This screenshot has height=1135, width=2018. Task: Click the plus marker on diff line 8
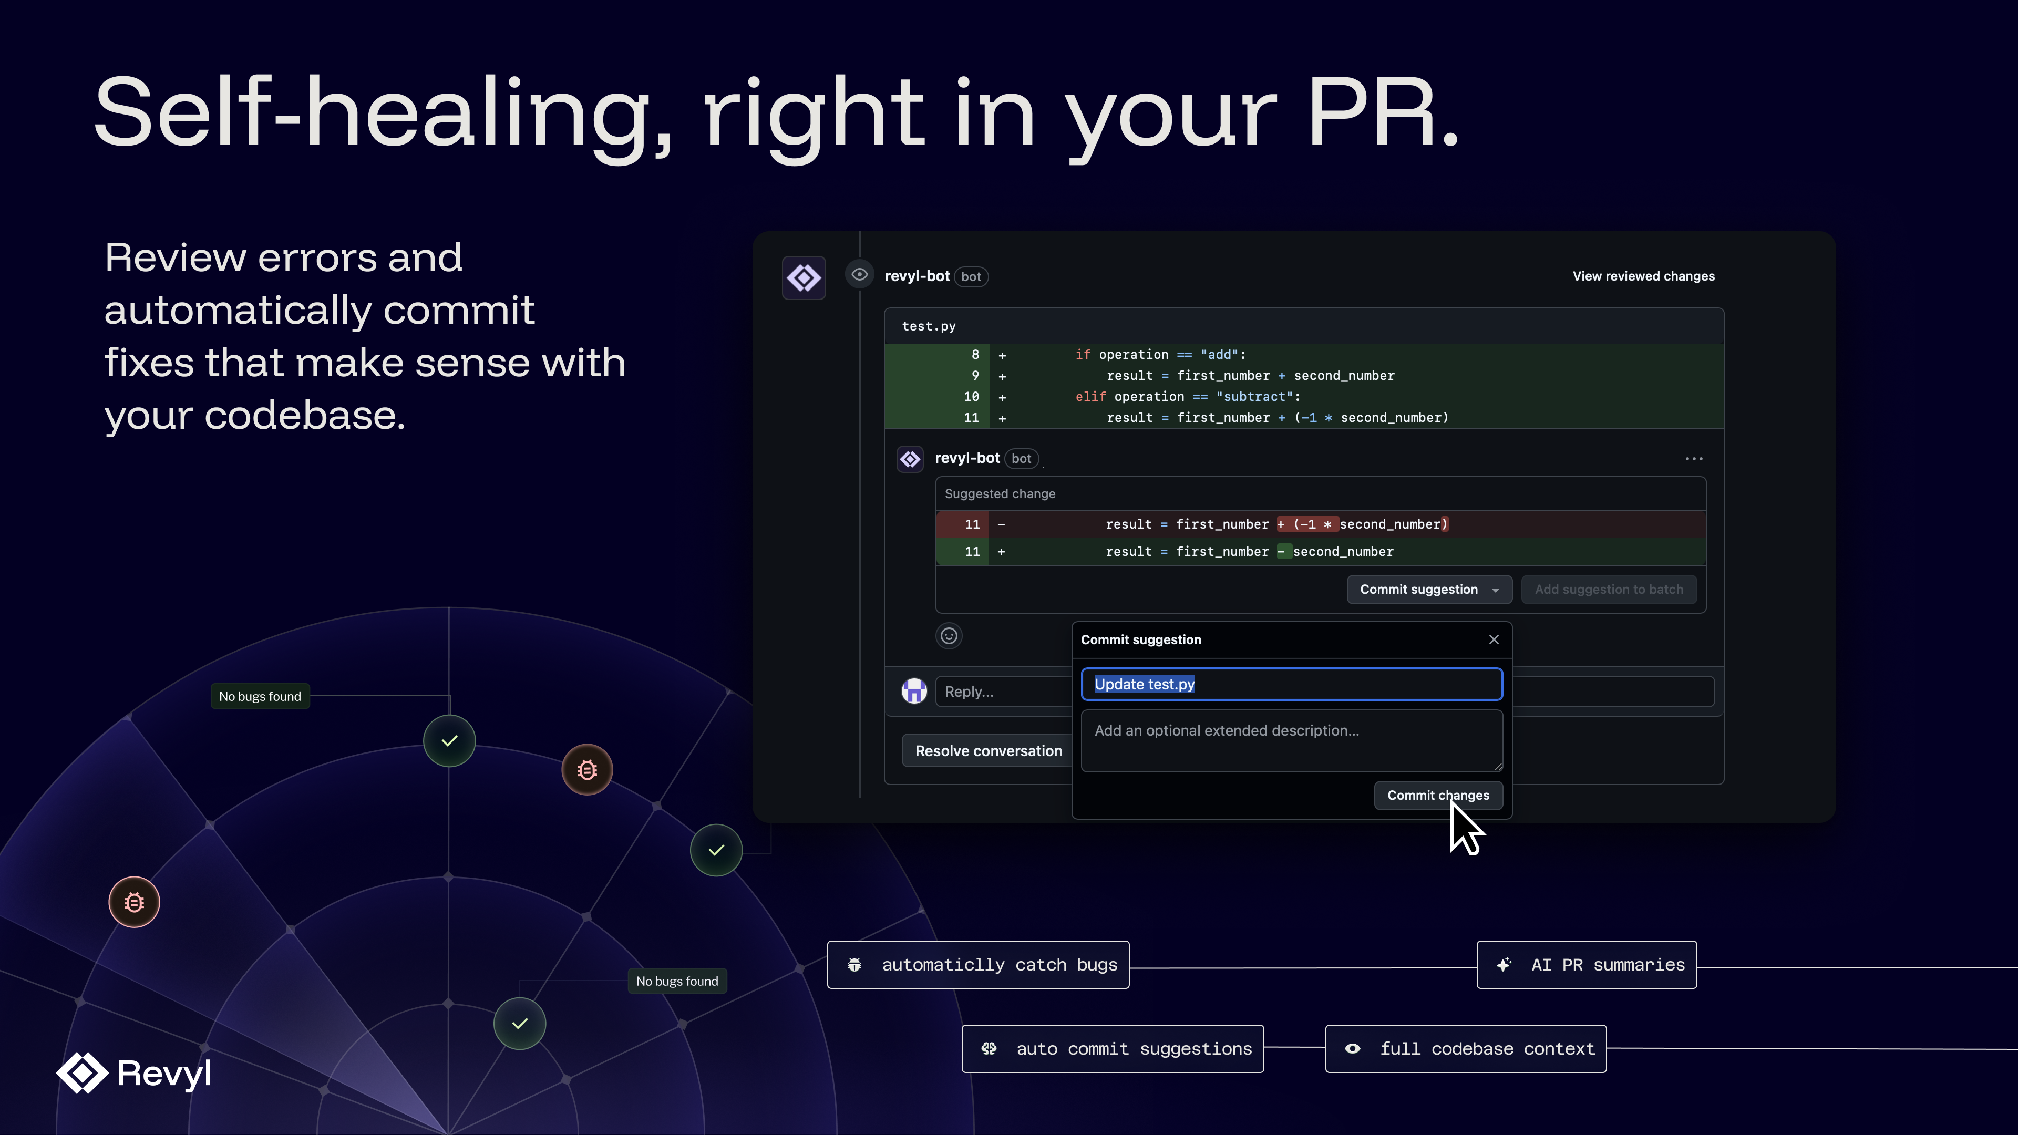[1002, 355]
